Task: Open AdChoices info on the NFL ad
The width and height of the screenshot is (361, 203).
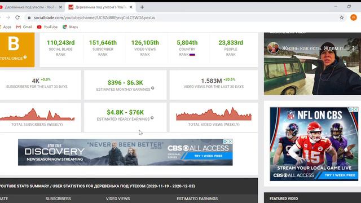Action: [x=351, y=109]
